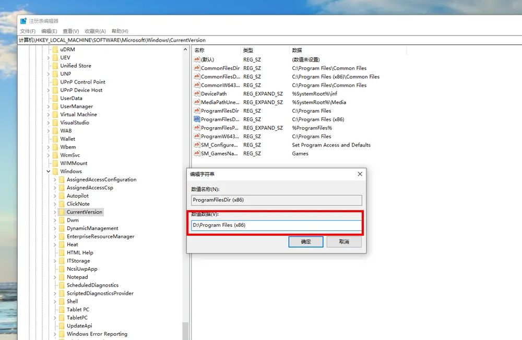Click the 数值数据 value data field
The image size is (522, 340).
click(276, 225)
